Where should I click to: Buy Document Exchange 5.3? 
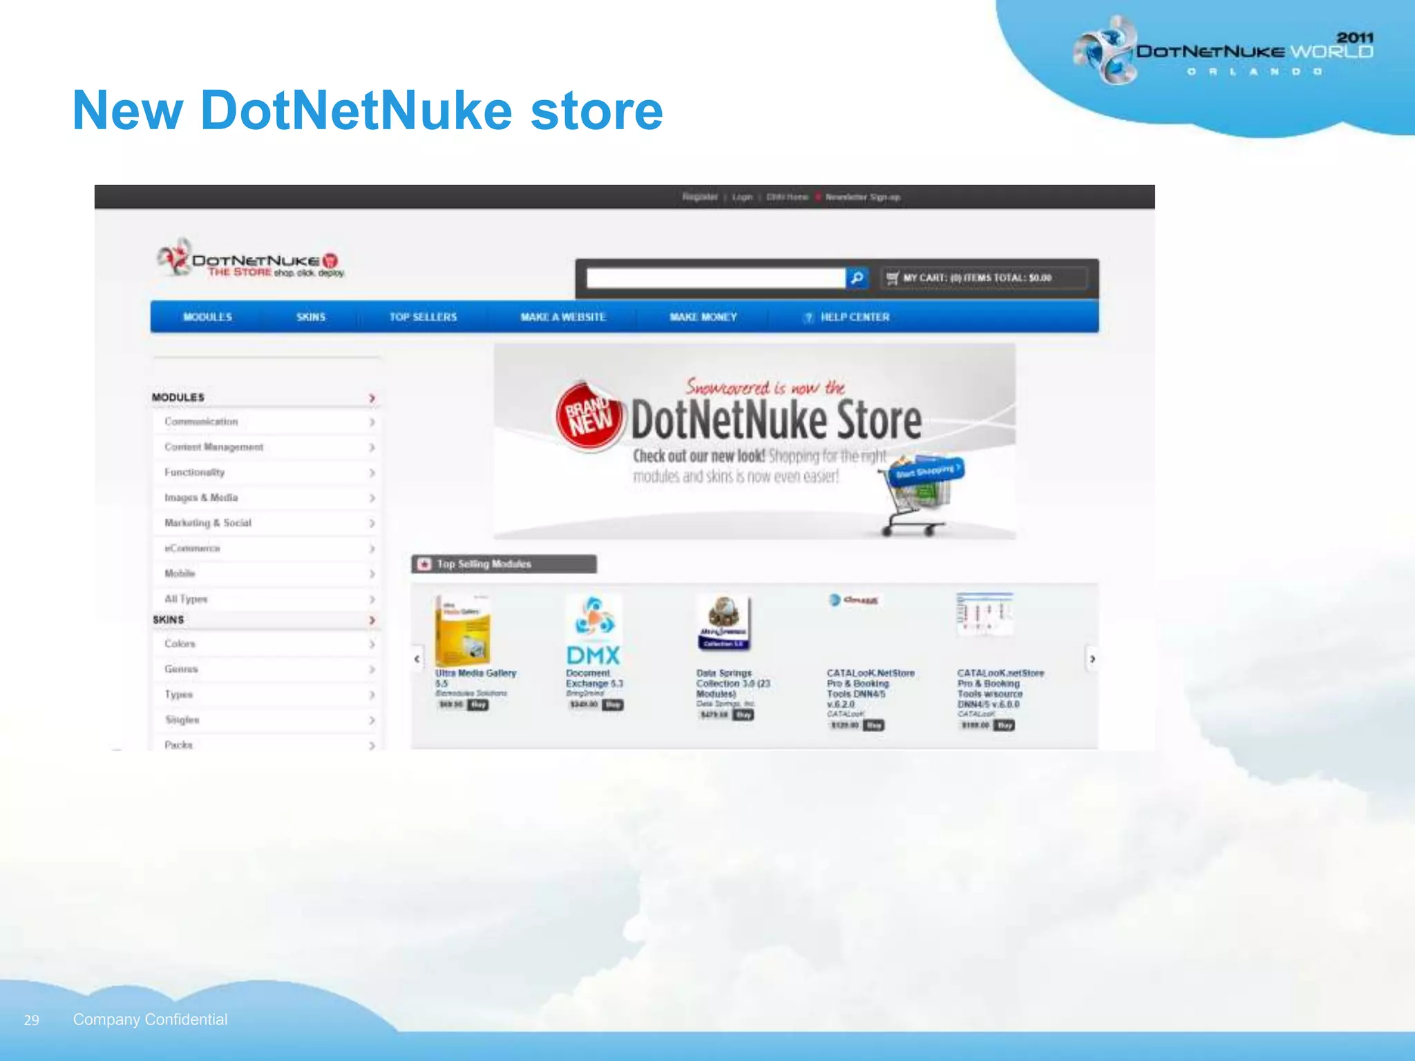pos(613,705)
